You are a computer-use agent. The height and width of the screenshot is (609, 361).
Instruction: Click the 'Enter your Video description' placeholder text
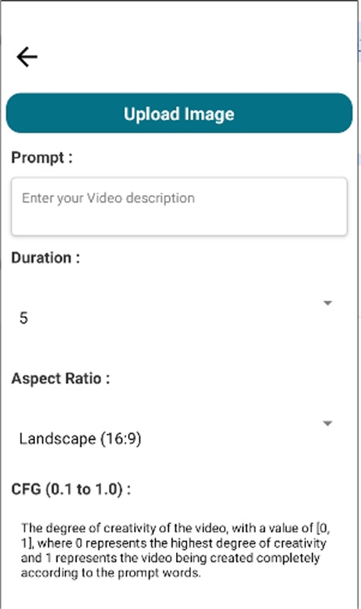108,198
